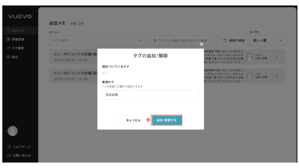The image size is (299, 168).
Task: Open the ヘルプページ link
Action: point(19,147)
